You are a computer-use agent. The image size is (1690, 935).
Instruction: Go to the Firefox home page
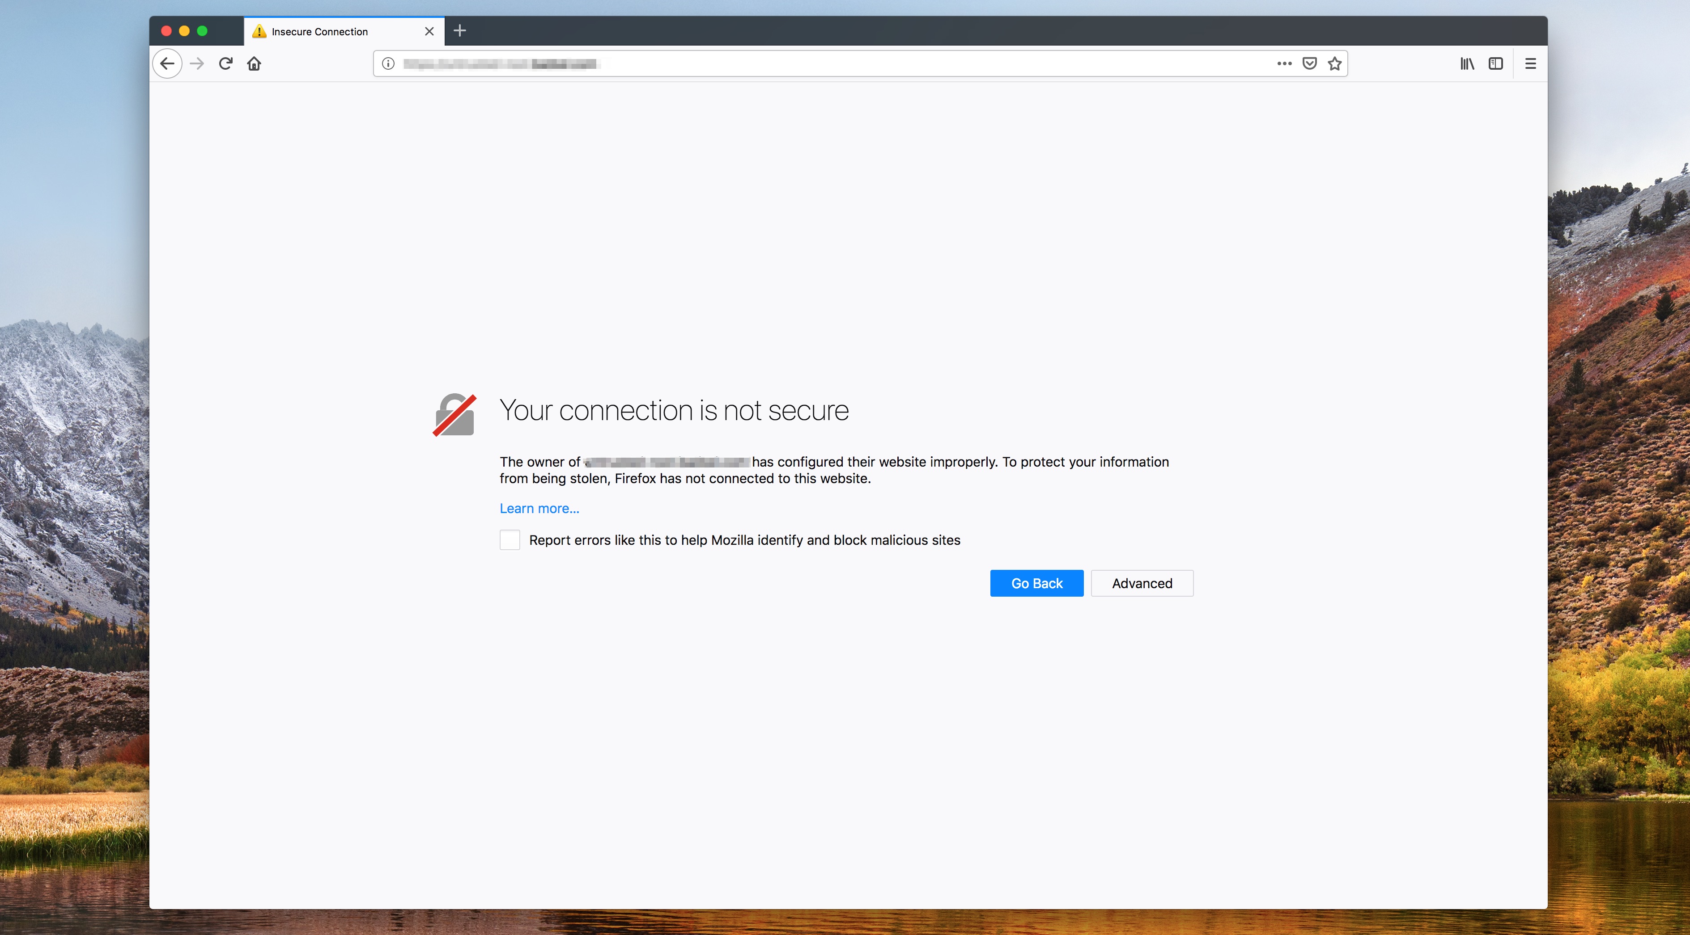254,63
